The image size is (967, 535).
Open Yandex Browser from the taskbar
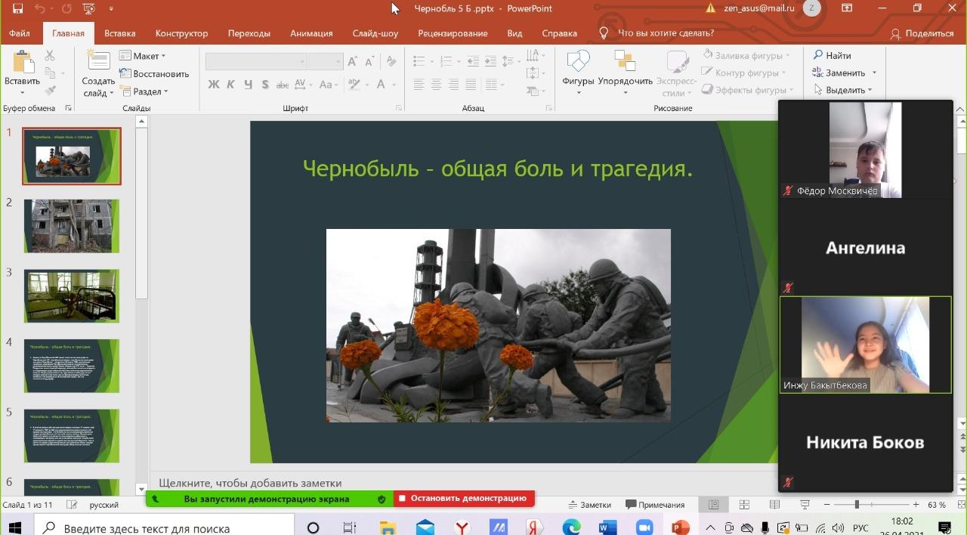(x=462, y=527)
